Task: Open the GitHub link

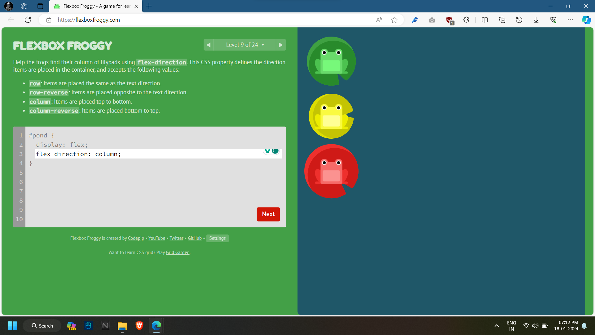Action: point(195,238)
